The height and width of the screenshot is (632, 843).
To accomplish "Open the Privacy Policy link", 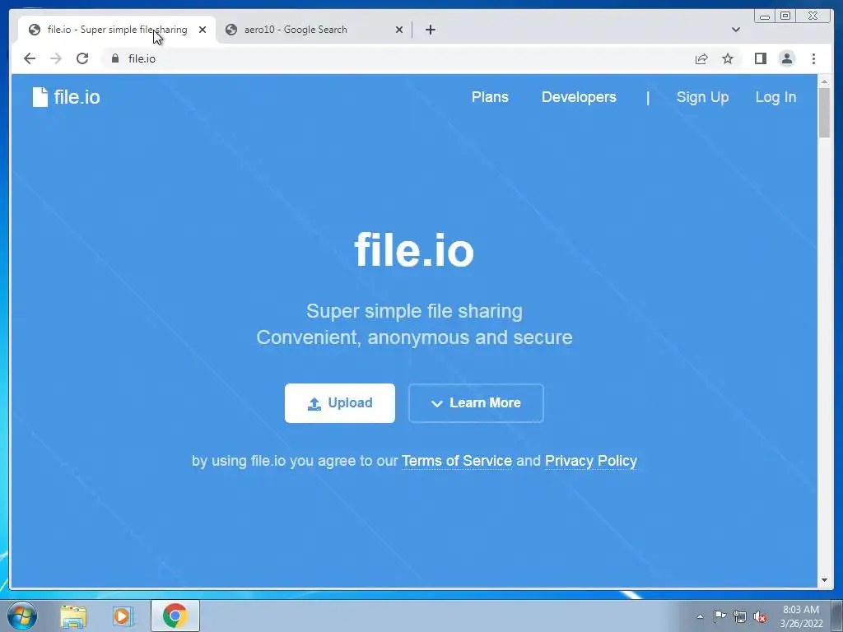I will coord(591,461).
